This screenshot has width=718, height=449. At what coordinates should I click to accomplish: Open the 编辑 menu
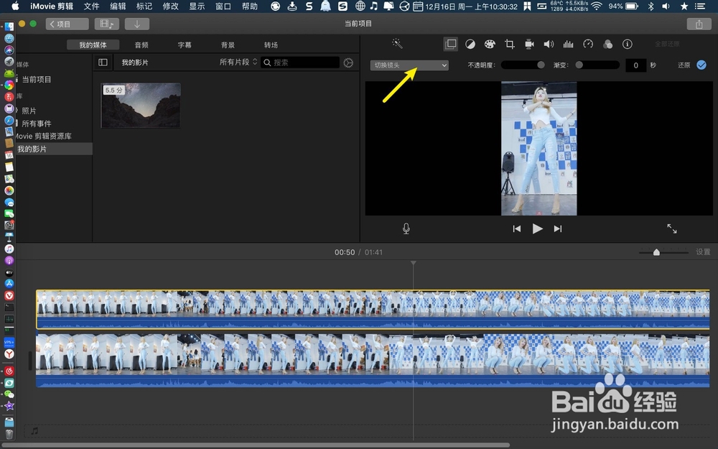[118, 6]
